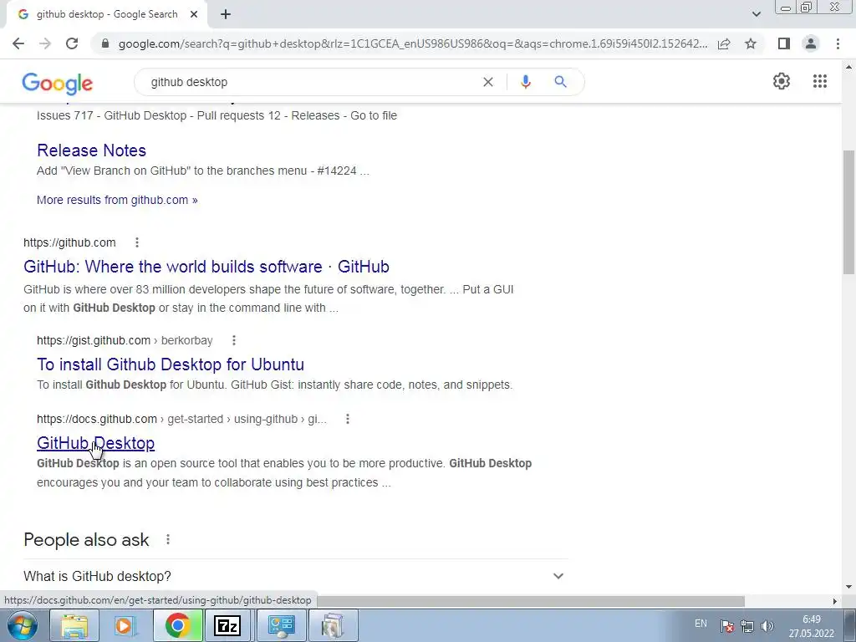Open the clock showing 6:49
Screen dimensions: 856x642
811,626
